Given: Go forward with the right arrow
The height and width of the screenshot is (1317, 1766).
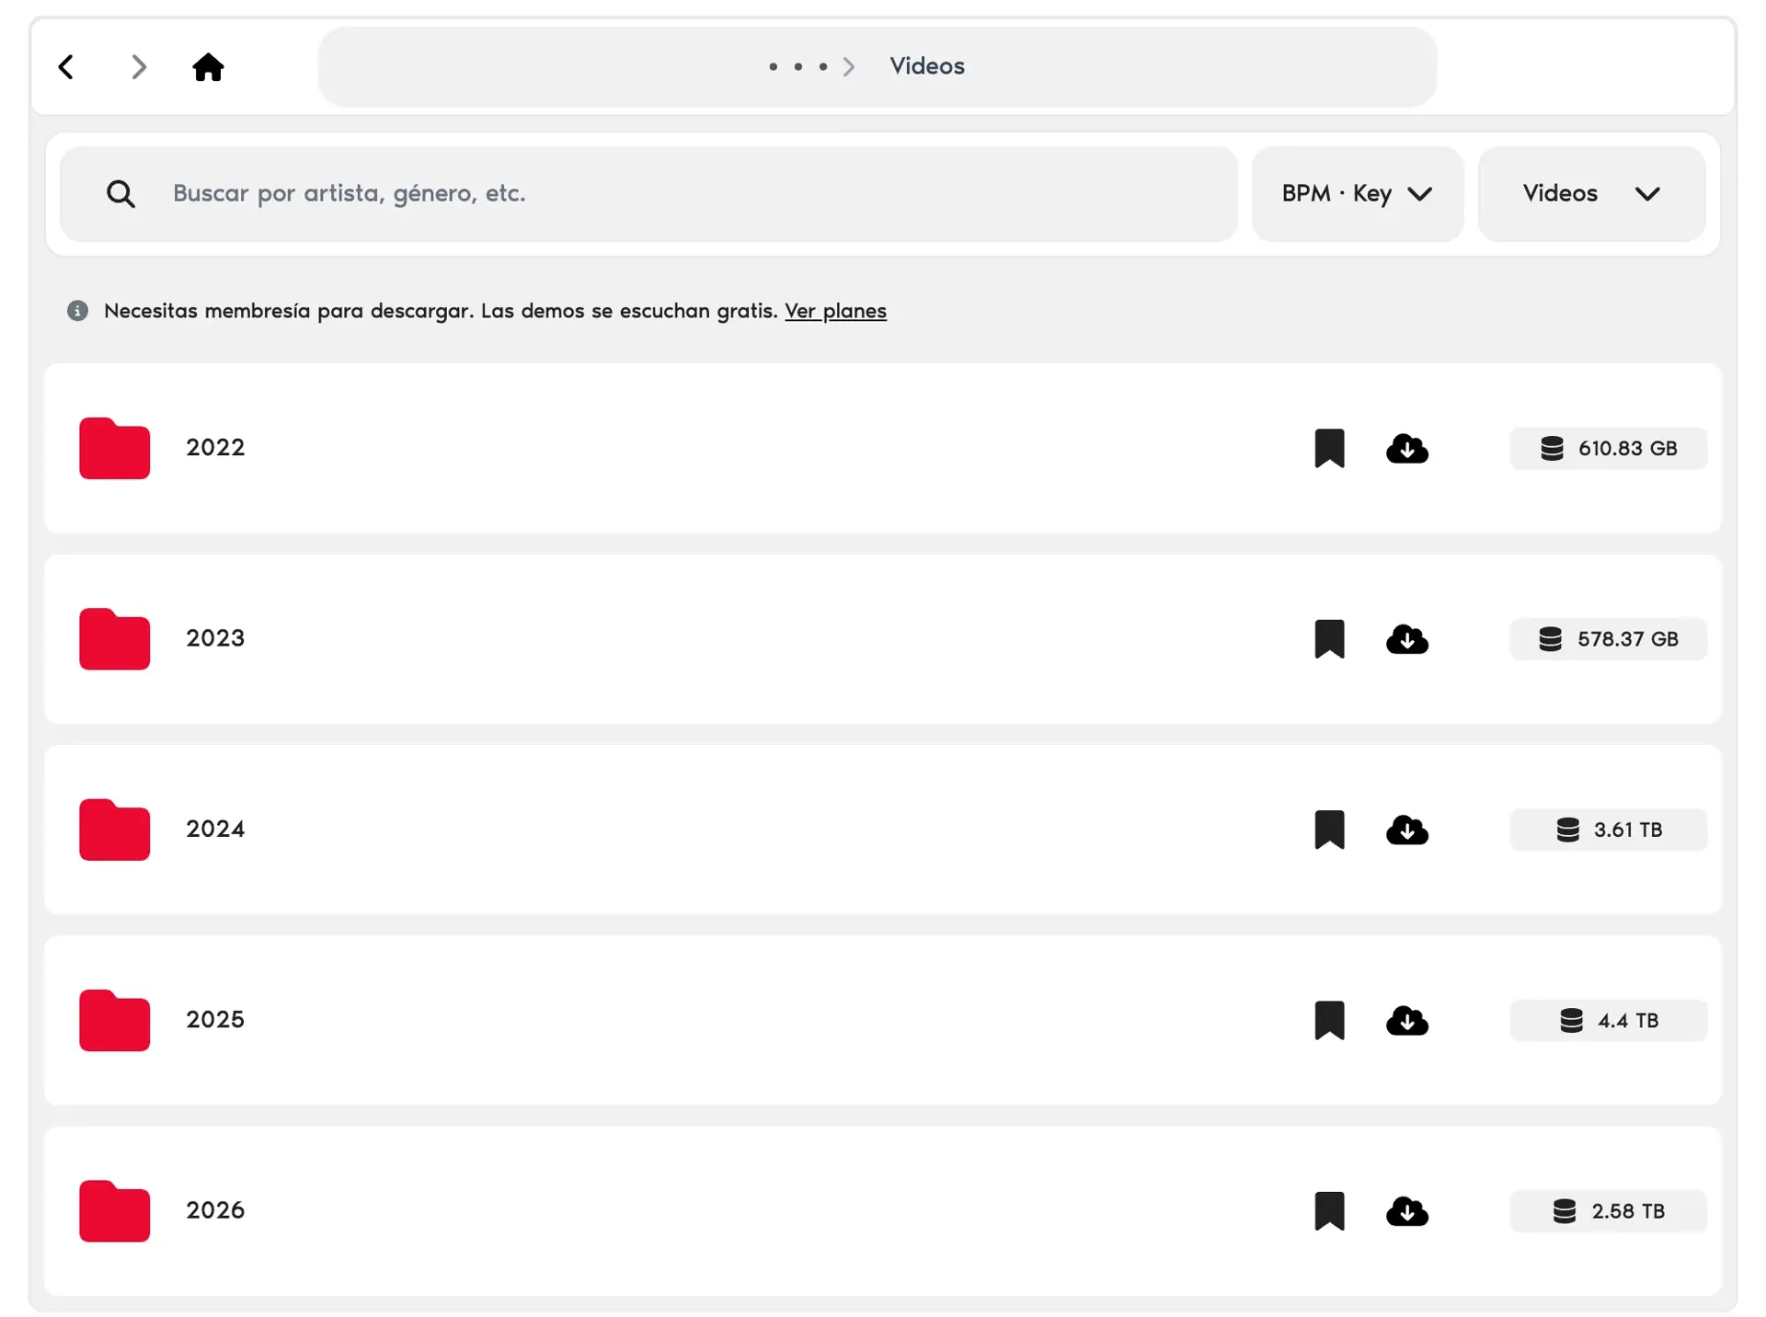Looking at the screenshot, I should point(139,67).
